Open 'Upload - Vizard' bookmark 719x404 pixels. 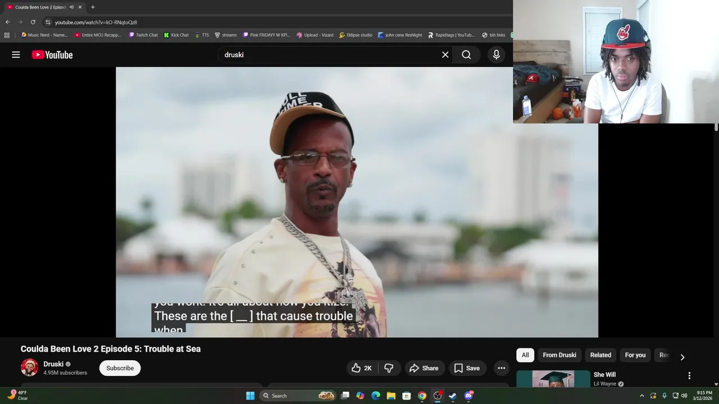(x=315, y=35)
